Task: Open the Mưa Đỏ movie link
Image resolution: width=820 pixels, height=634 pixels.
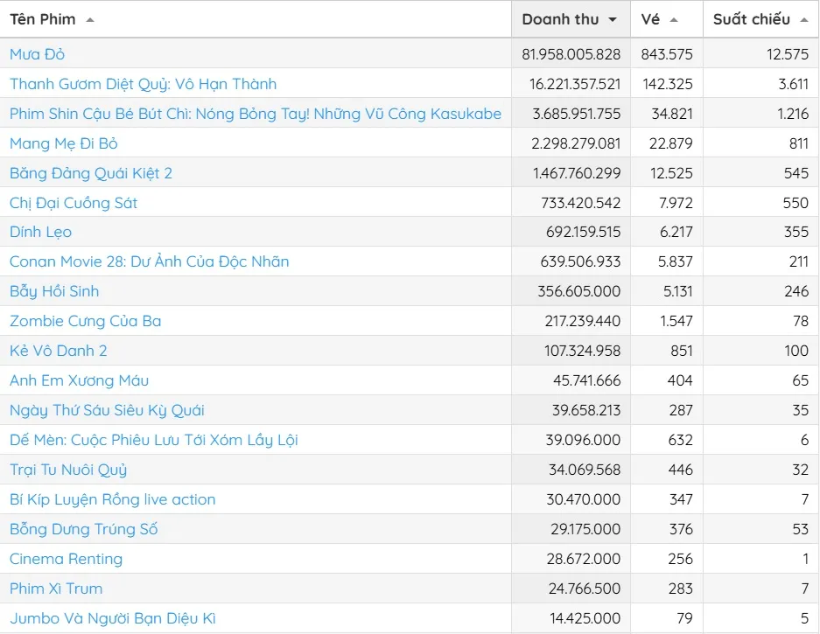Action: point(38,54)
